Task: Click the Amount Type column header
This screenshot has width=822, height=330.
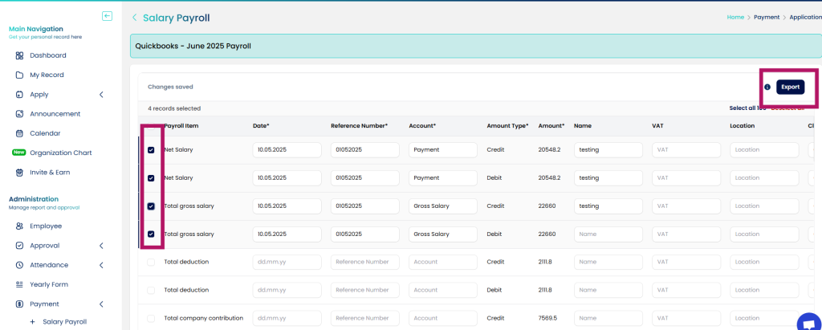Action: (507, 126)
